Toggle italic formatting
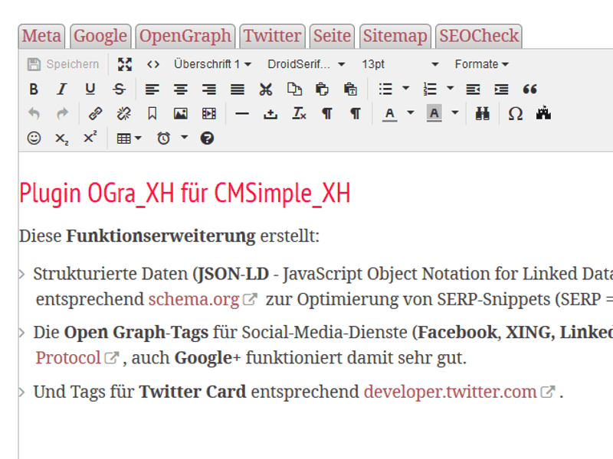 pyautogui.click(x=62, y=90)
